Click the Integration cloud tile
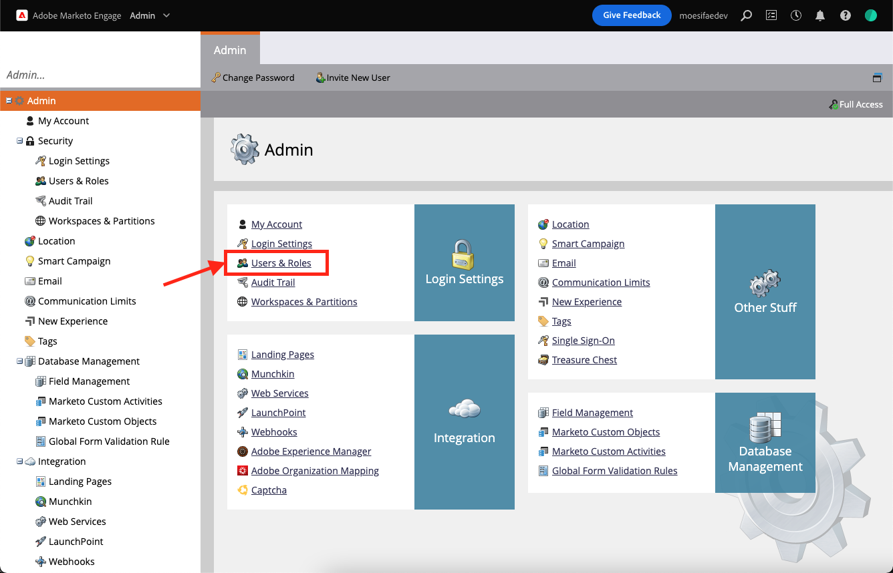The height and width of the screenshot is (573, 893). [464, 421]
